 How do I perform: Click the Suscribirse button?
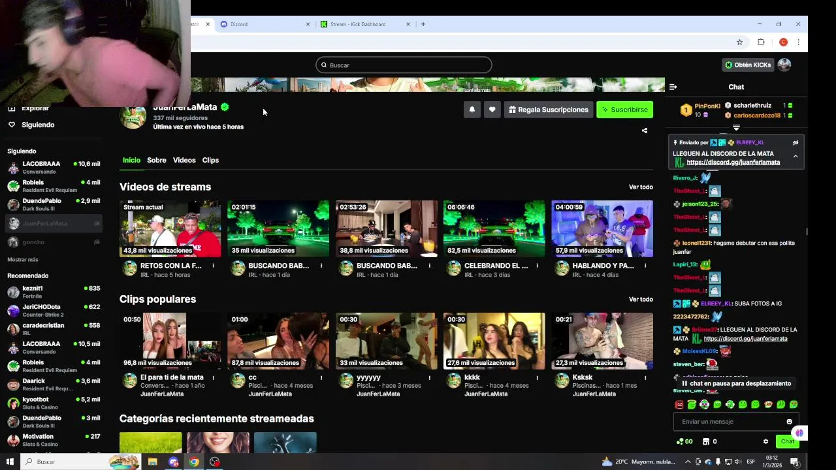tap(624, 110)
